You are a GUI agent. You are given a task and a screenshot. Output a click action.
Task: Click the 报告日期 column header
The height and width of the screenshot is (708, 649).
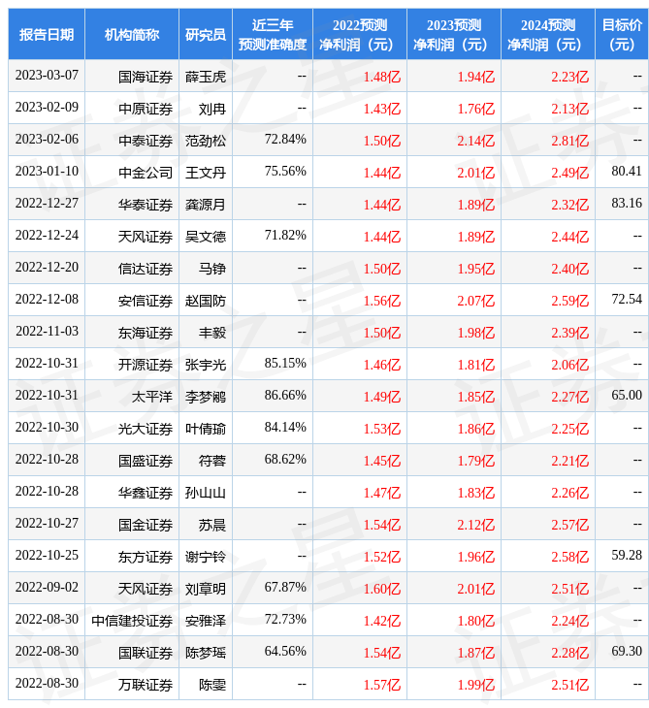coord(47,35)
